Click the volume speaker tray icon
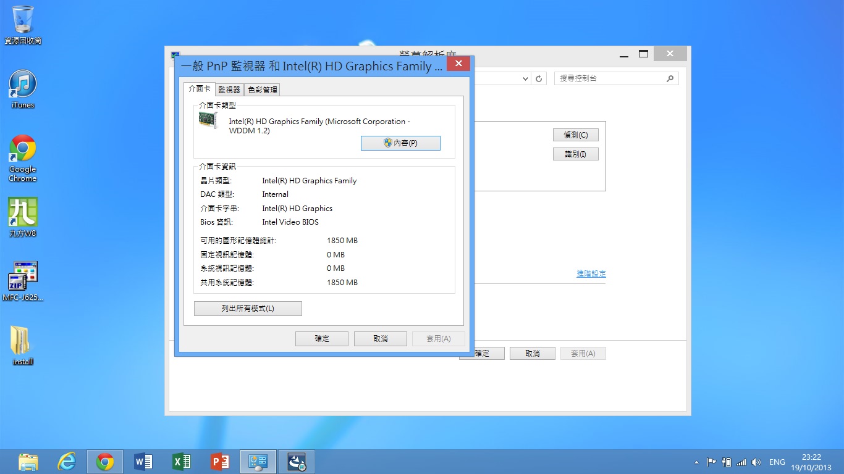The width and height of the screenshot is (844, 474). click(756, 462)
